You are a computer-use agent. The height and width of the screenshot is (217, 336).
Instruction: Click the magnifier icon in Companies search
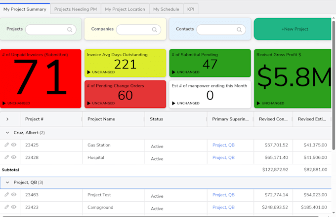(x=155, y=30)
